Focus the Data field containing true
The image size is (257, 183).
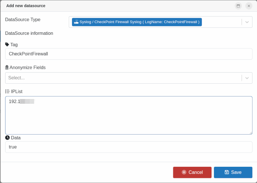(128, 147)
